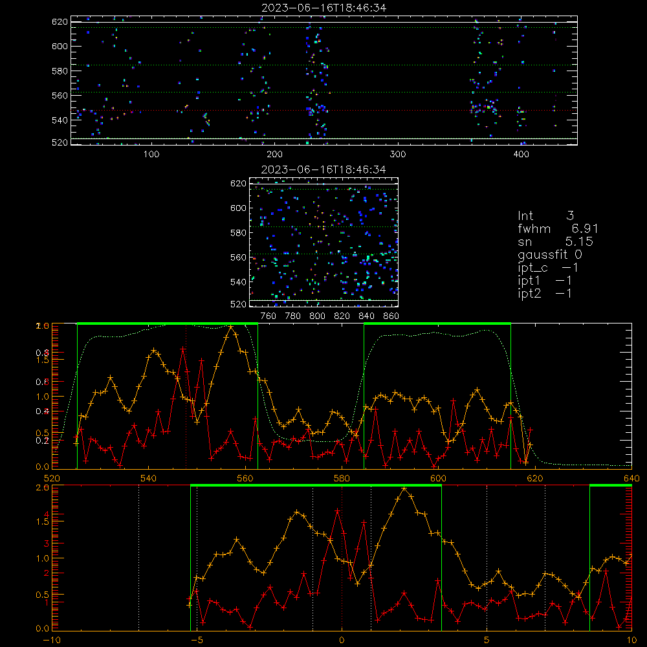The image size is (647, 647).
Task: Select the 'sn 5.15' readout
Action: [555, 241]
